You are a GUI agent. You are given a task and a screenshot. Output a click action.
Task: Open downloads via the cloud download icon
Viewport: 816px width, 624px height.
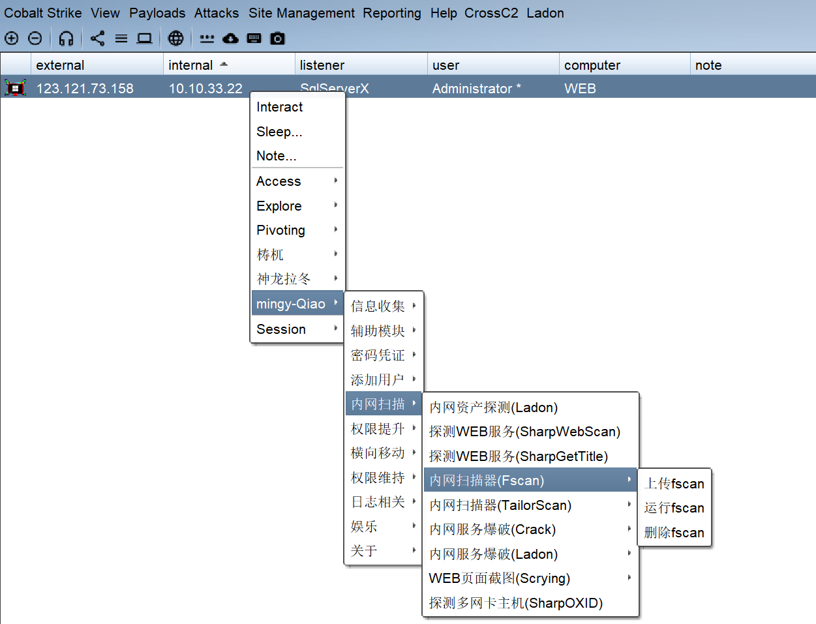click(x=230, y=38)
